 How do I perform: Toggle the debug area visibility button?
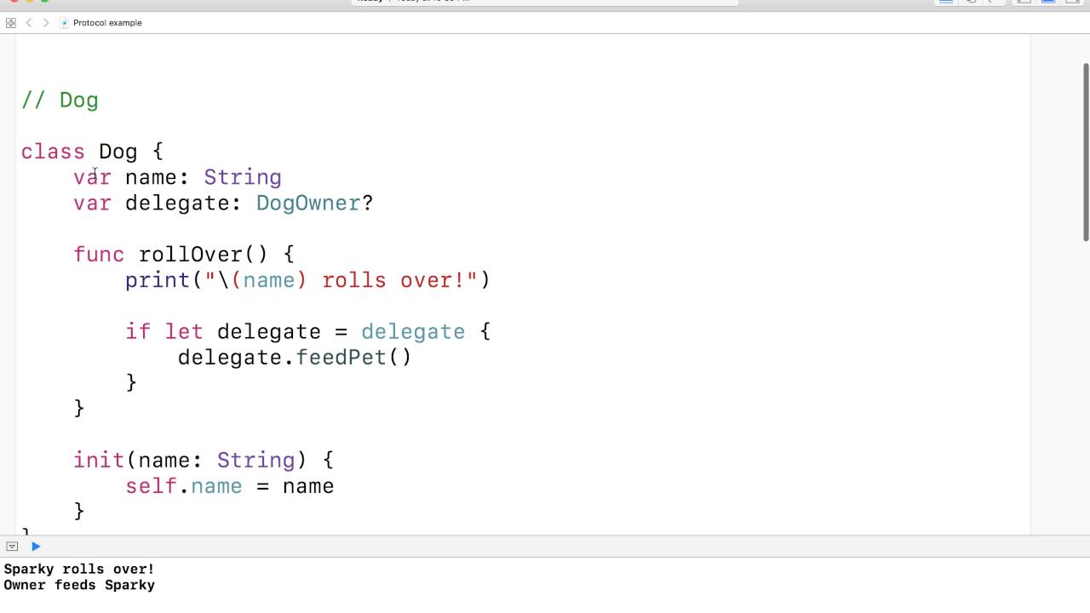[12, 547]
